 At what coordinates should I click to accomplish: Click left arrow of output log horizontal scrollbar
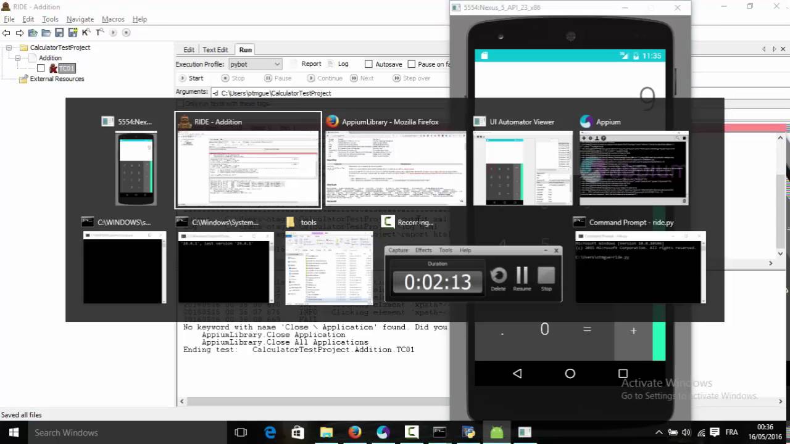click(x=181, y=401)
